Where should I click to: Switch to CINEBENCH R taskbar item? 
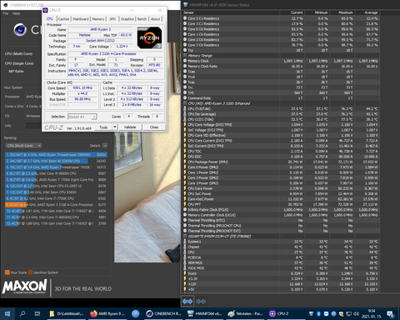coord(163,314)
